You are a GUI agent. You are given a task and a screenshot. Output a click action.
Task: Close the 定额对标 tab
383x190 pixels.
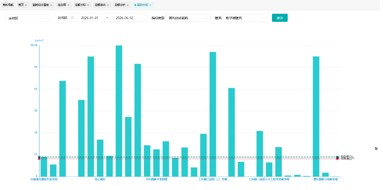88,5
